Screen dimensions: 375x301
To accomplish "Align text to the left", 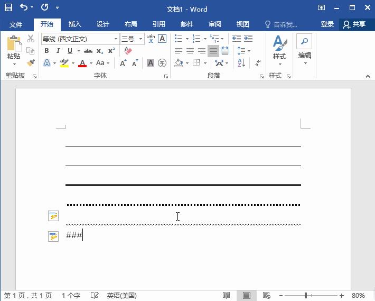I will [178, 51].
